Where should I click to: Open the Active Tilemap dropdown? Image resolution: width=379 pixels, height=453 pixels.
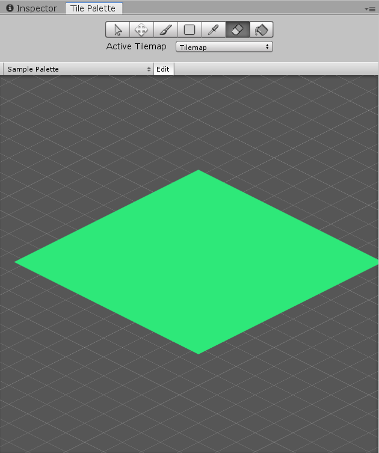tap(224, 47)
